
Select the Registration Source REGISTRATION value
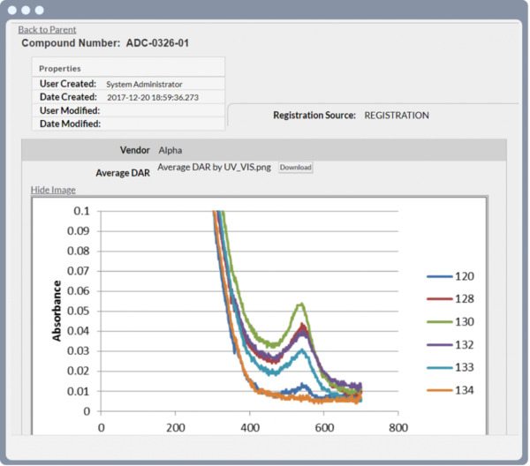tap(396, 116)
